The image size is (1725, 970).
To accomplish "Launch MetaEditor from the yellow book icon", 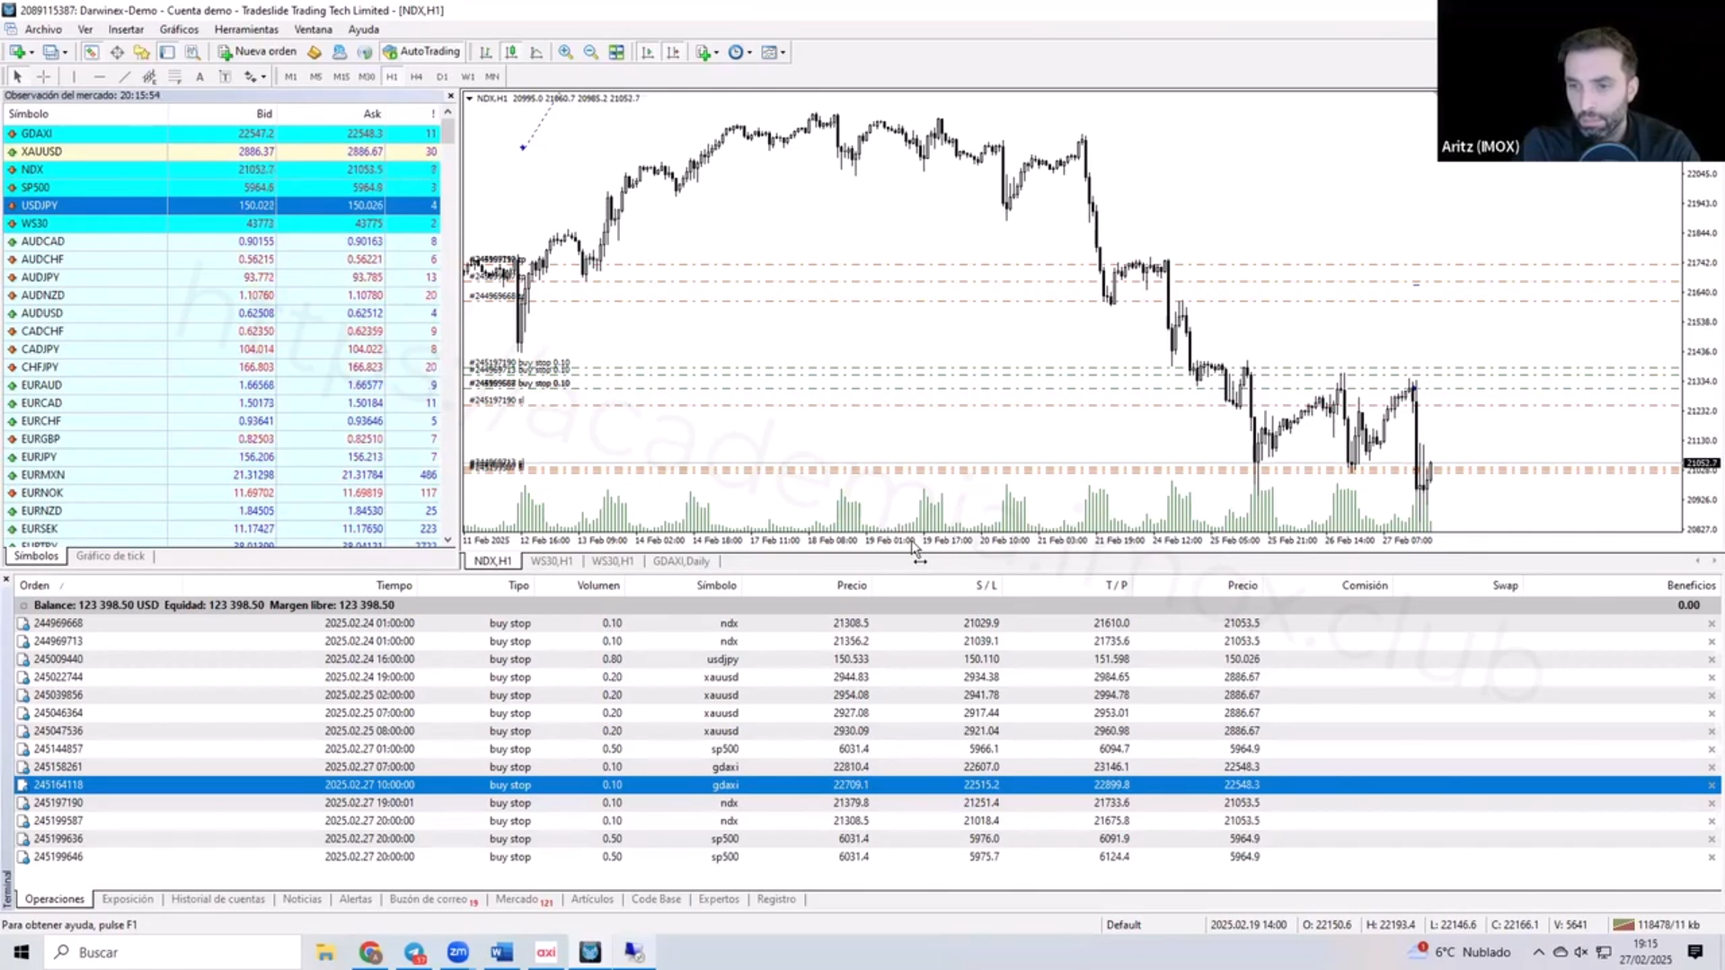I will point(314,52).
